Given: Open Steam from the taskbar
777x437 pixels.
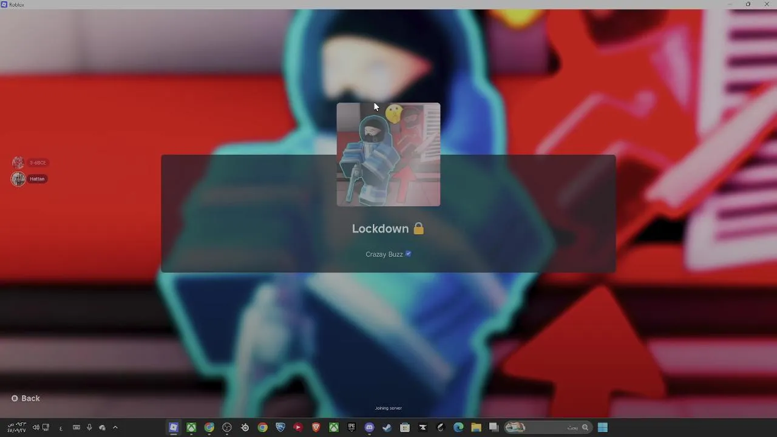Looking at the screenshot, I should click(x=387, y=427).
